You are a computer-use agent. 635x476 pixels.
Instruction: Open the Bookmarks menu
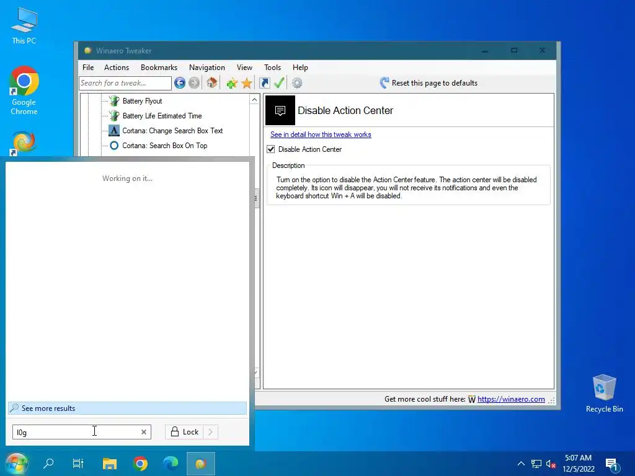coord(159,68)
